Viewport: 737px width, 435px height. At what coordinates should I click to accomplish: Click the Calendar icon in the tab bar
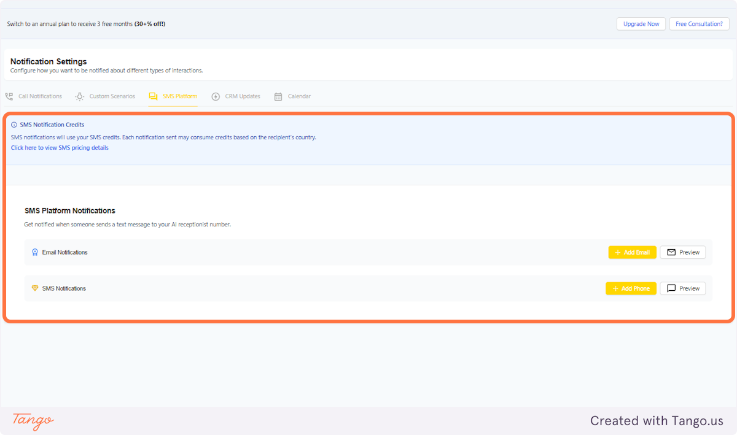[x=277, y=96]
